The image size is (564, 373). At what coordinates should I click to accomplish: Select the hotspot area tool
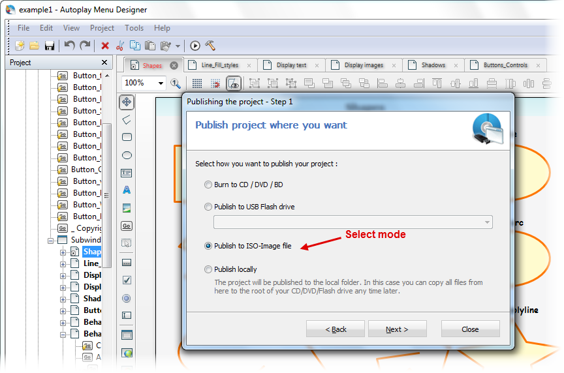tap(127, 243)
